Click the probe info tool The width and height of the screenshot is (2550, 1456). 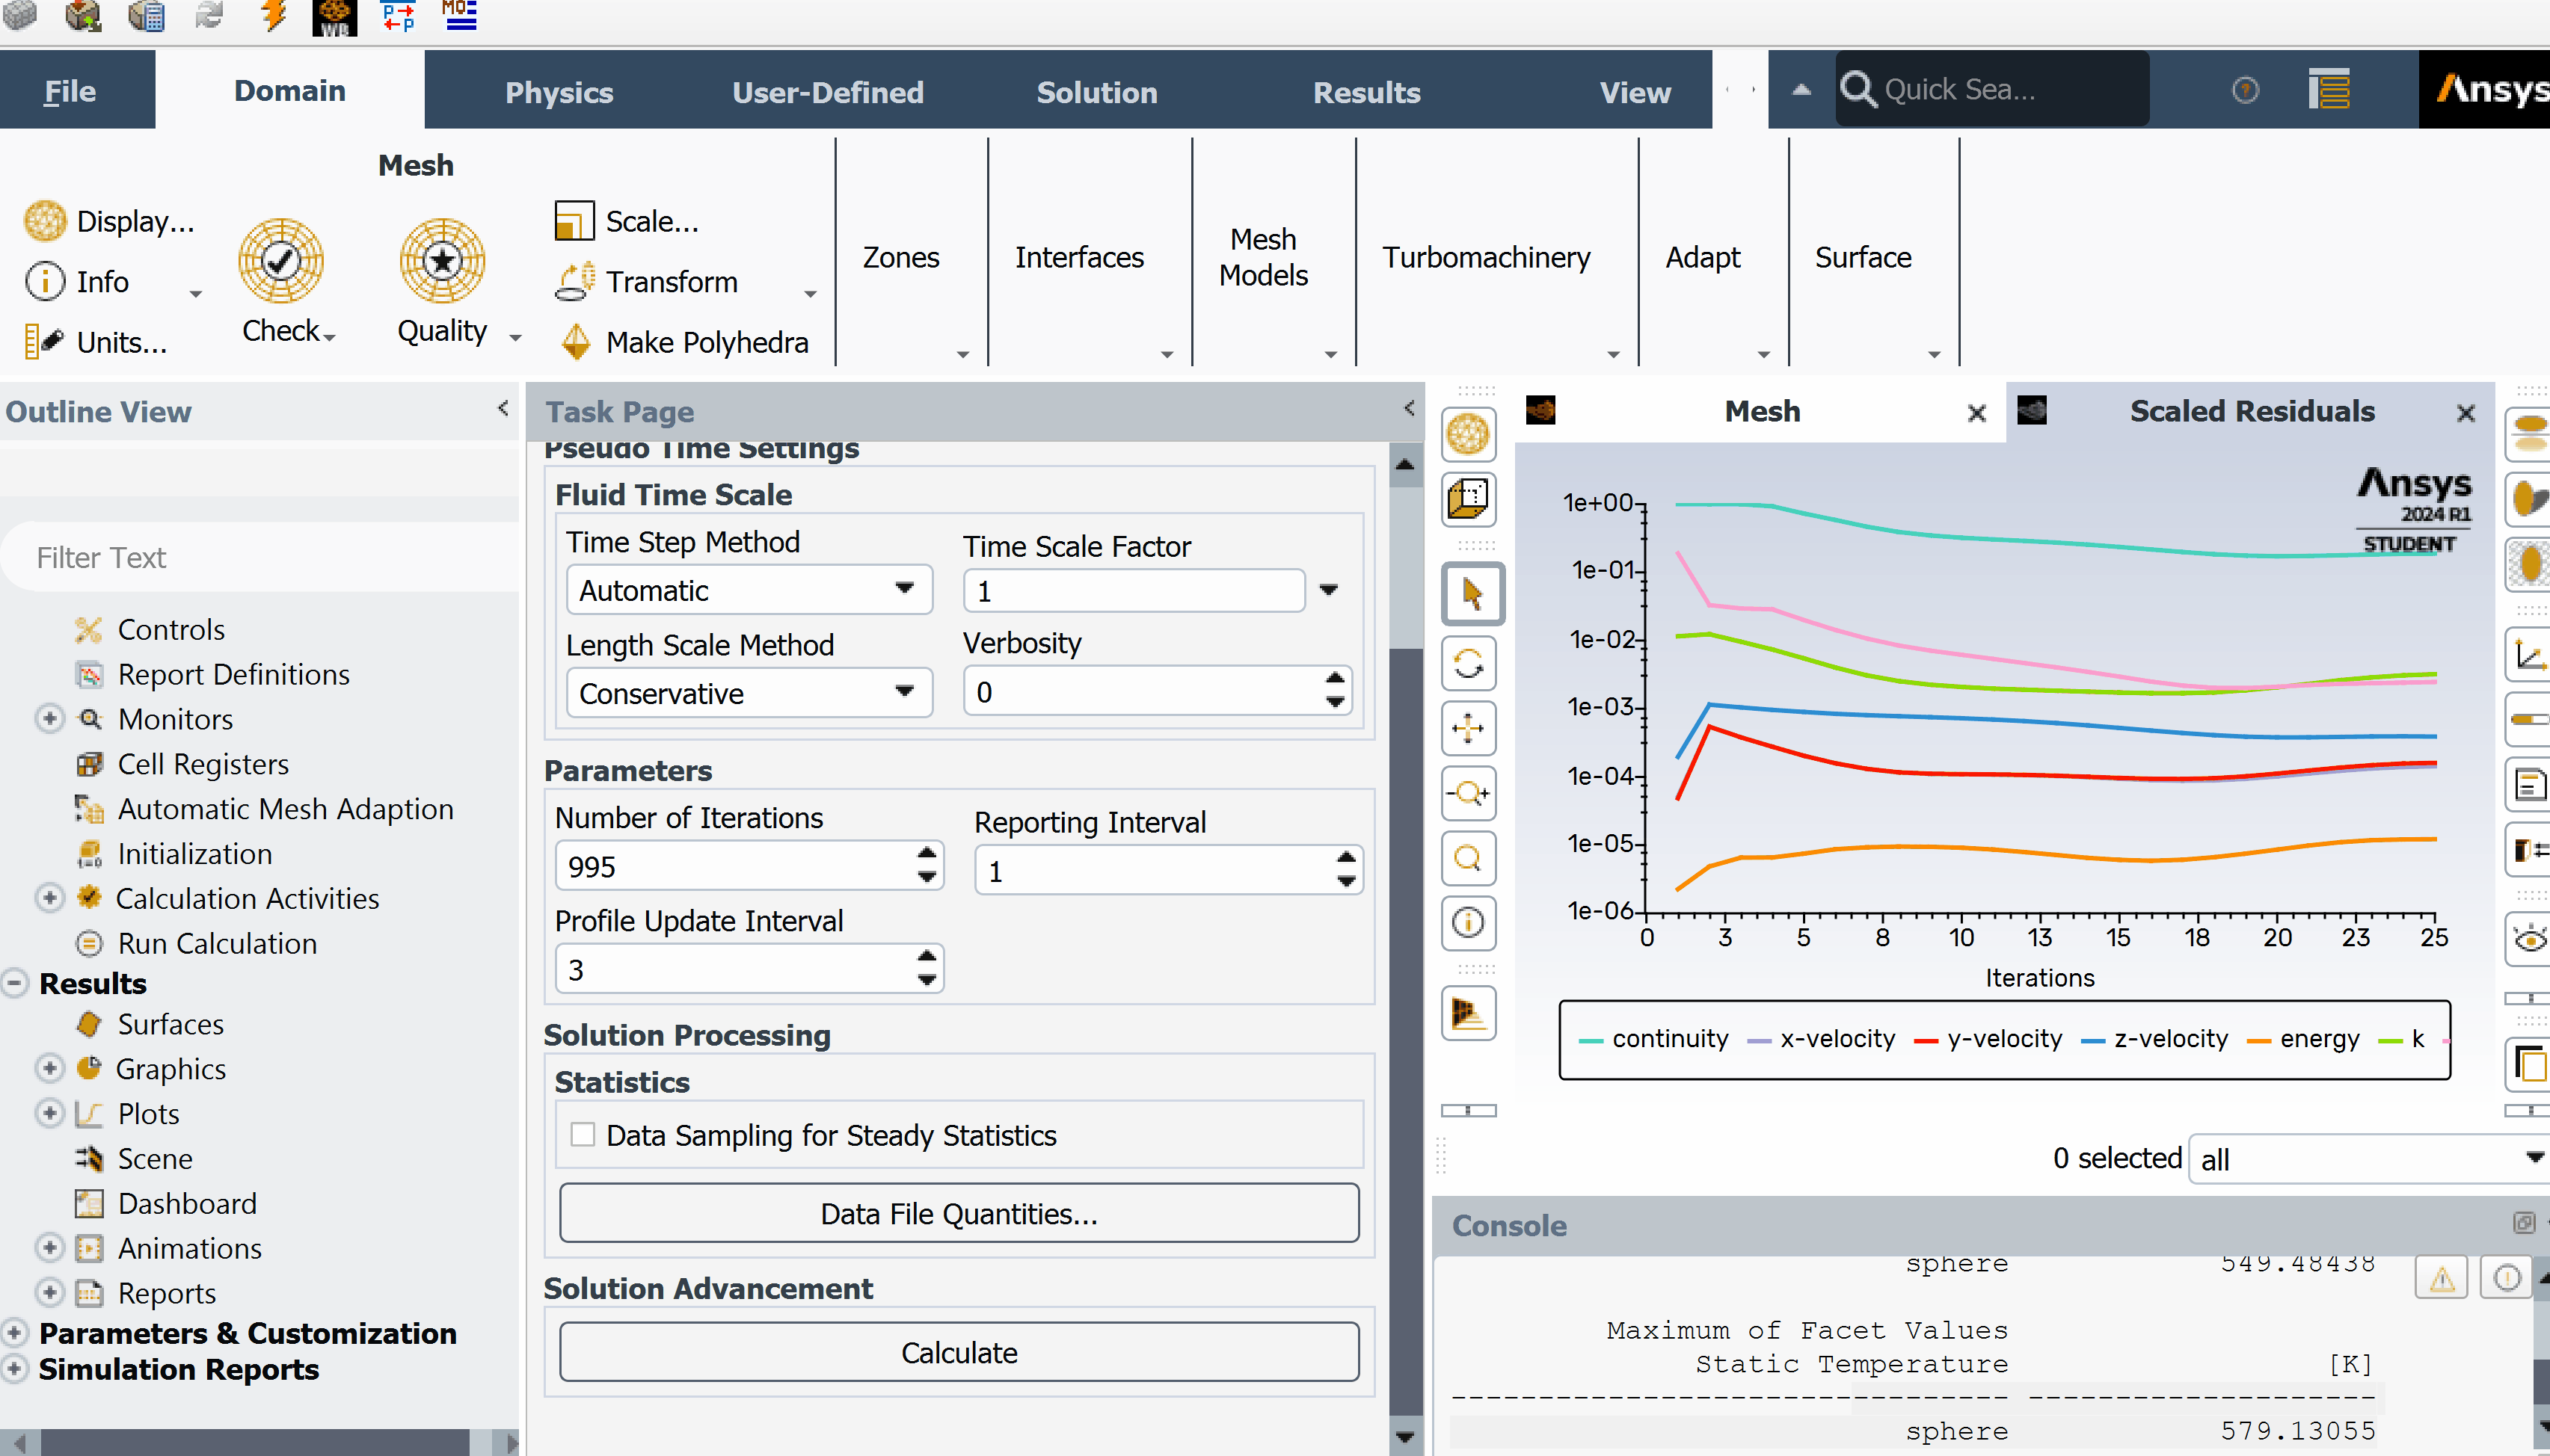1469,922
